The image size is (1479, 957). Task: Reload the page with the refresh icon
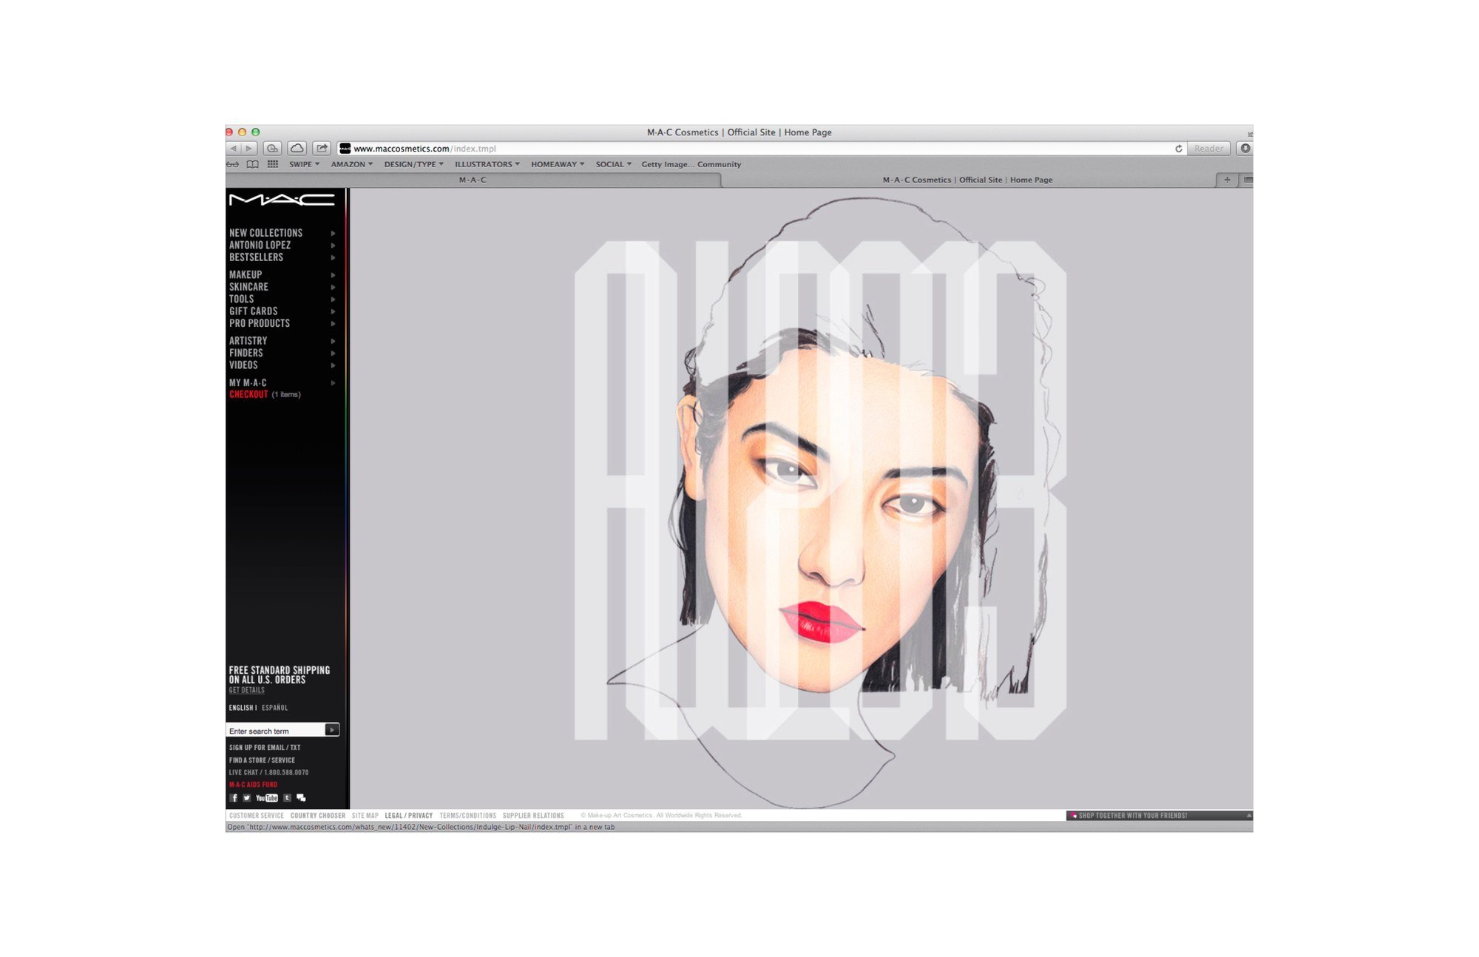pyautogui.click(x=1178, y=149)
